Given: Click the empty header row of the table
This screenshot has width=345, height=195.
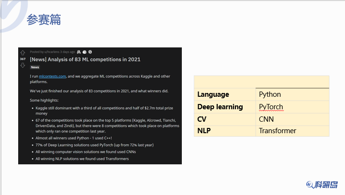Looking at the screenshot, I should [262, 82].
